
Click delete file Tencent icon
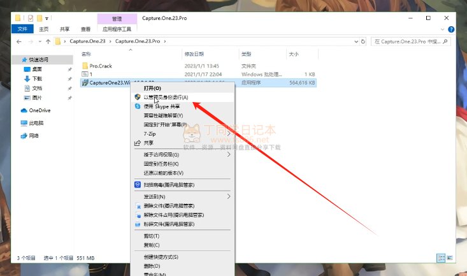[138, 206]
